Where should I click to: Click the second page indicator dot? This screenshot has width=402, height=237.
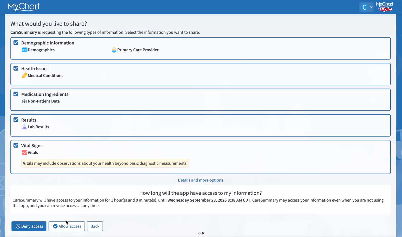[203, 233]
